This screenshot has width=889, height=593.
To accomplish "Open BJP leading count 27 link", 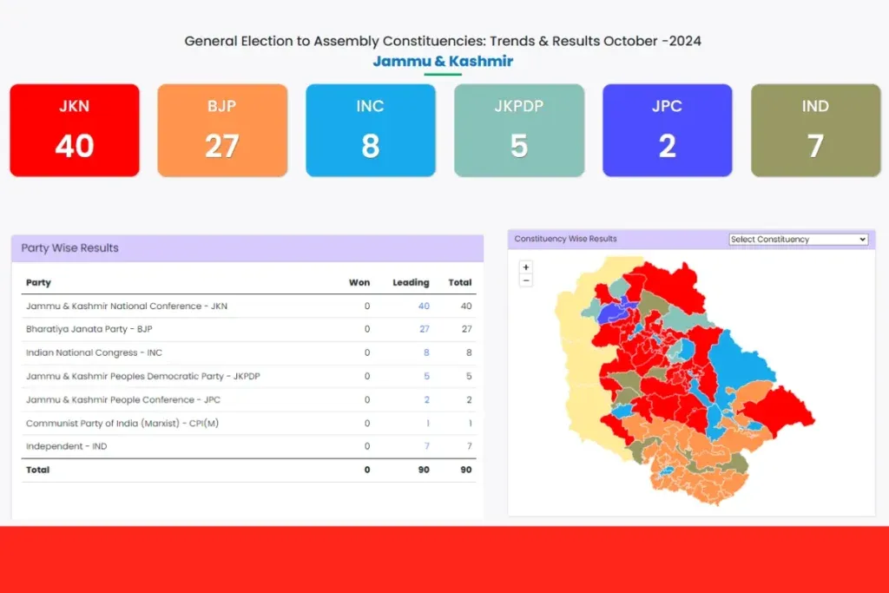I will (x=424, y=329).
